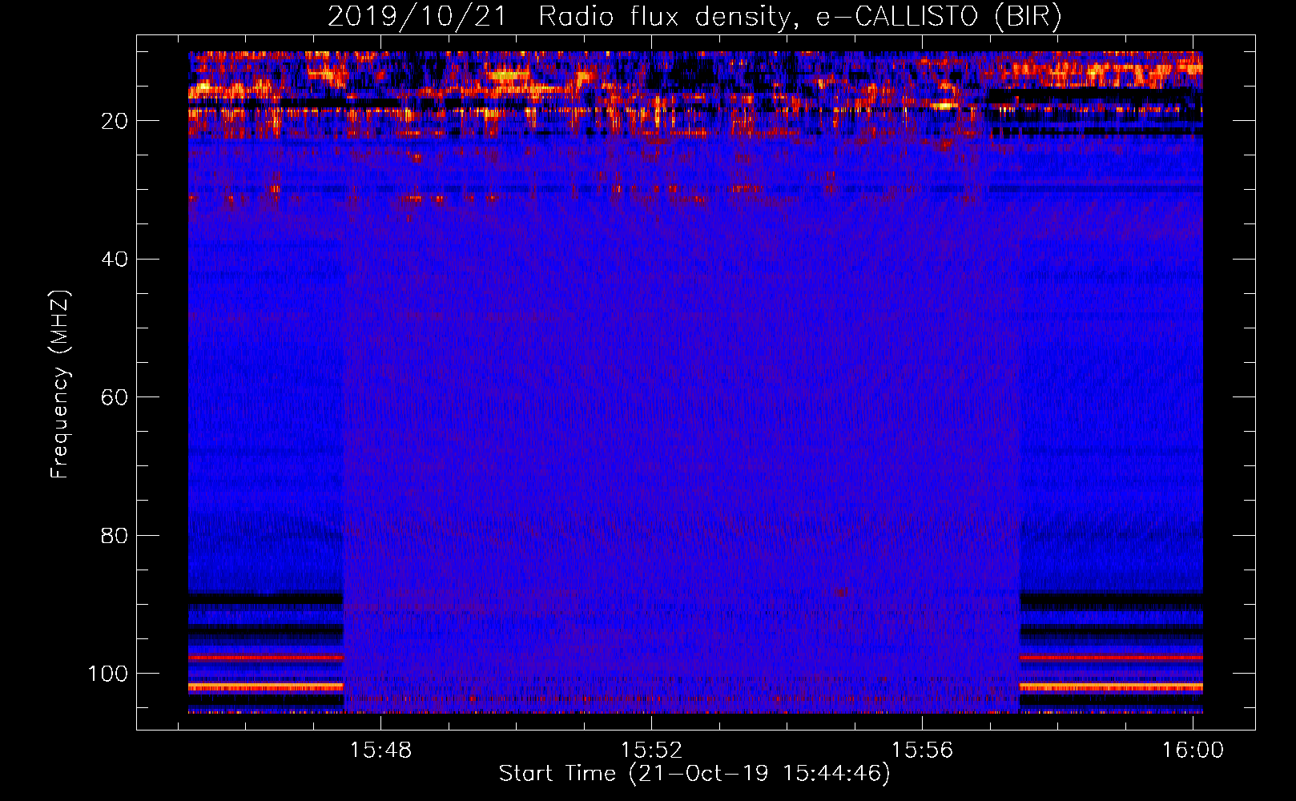Click the "Frequency (MHZ)" y-axis label

(60, 384)
